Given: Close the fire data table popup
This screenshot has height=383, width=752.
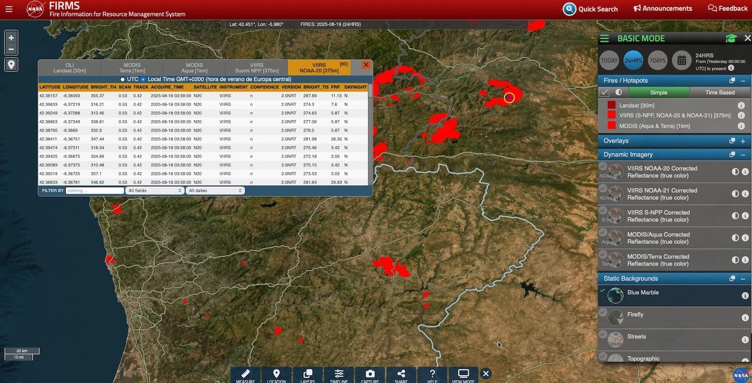Looking at the screenshot, I should (366, 65).
